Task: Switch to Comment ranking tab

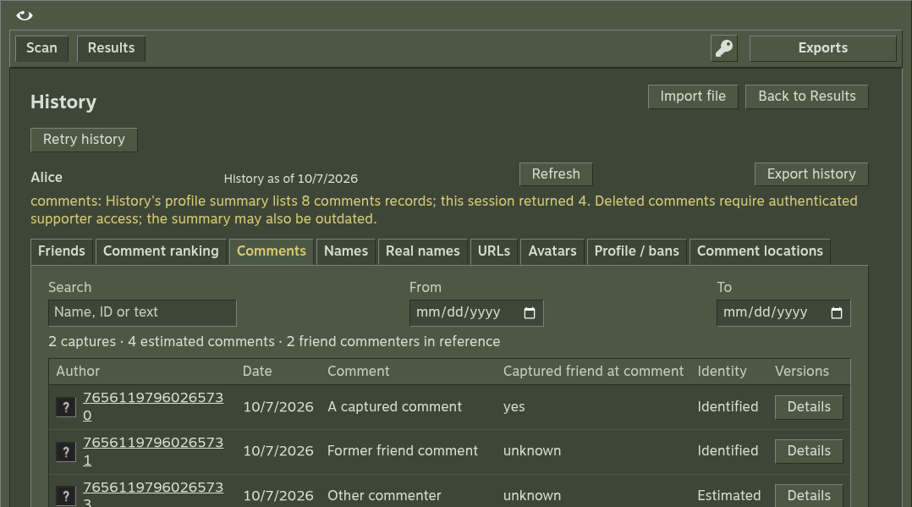Action: [161, 251]
